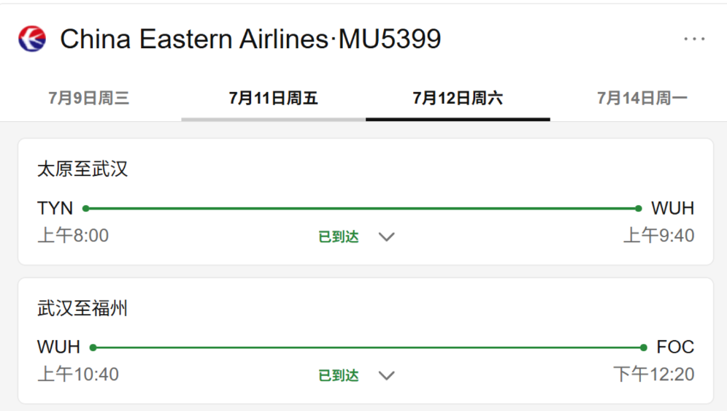Open the three-dot more options menu
The width and height of the screenshot is (727, 411).
coord(694,39)
